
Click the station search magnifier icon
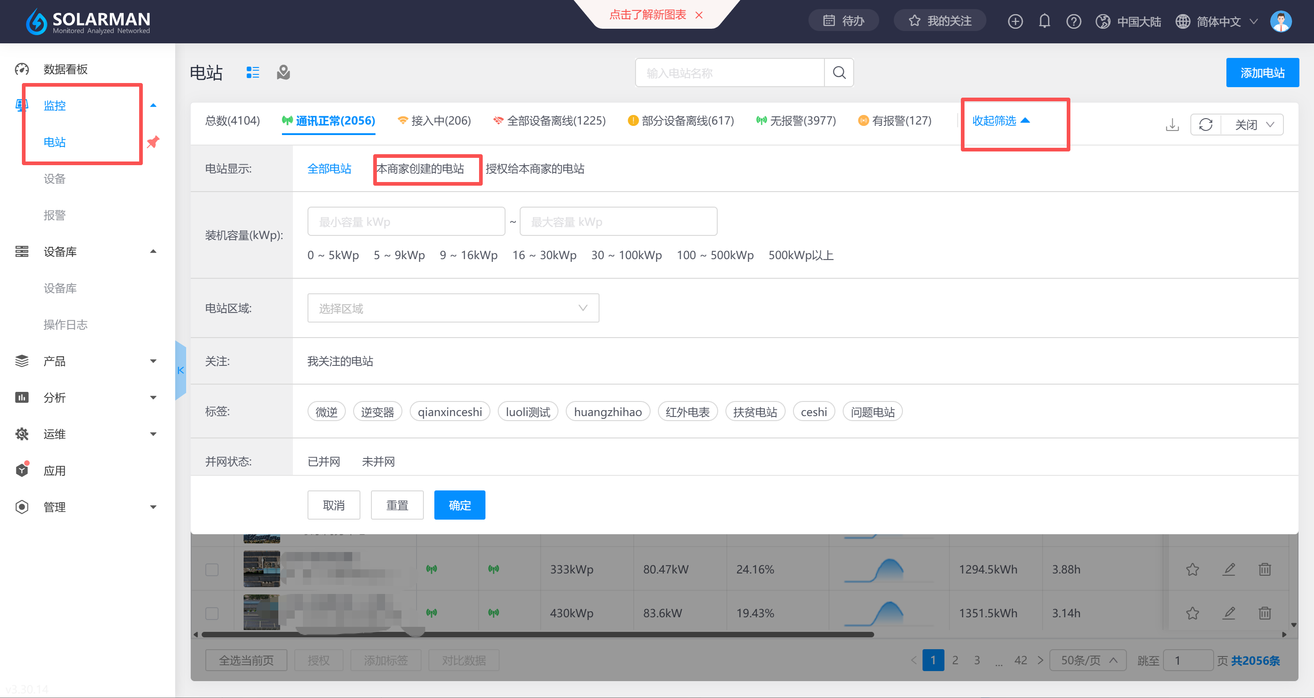pos(839,73)
